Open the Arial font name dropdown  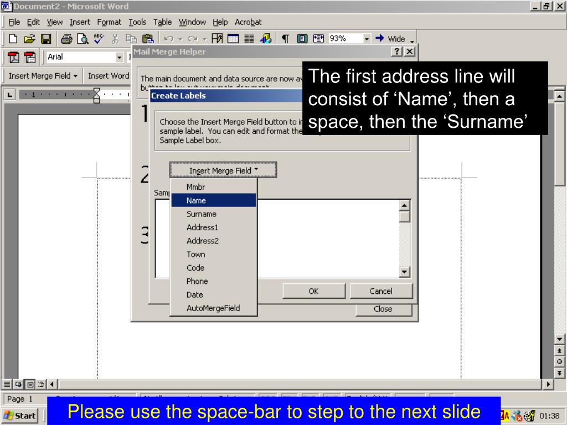tap(120, 57)
